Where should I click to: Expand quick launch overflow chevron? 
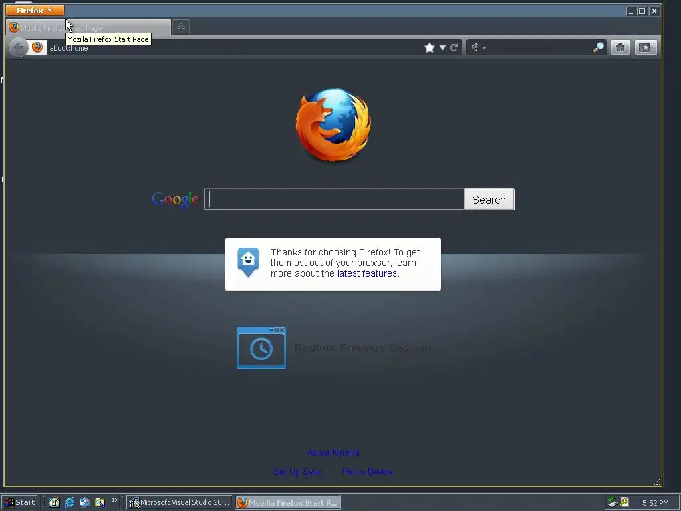pyautogui.click(x=114, y=500)
